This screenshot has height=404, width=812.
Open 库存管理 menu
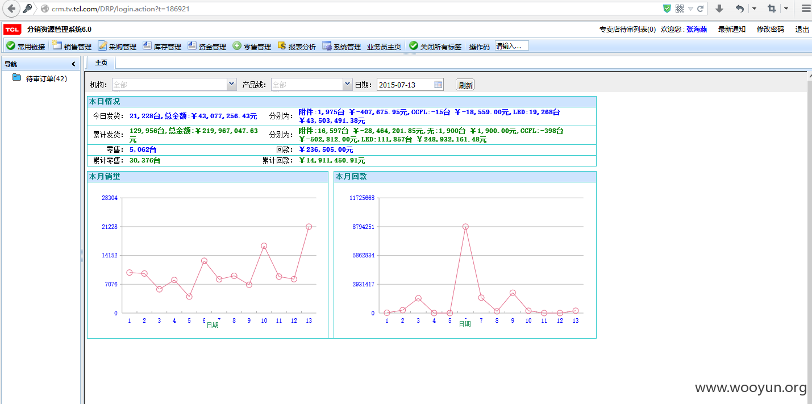tap(162, 47)
